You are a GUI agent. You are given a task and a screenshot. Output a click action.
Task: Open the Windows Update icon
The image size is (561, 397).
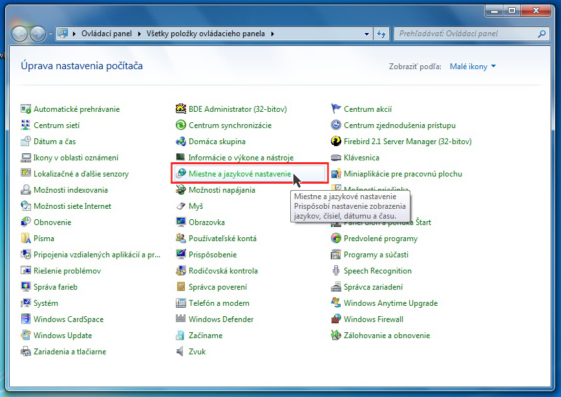tap(26, 335)
